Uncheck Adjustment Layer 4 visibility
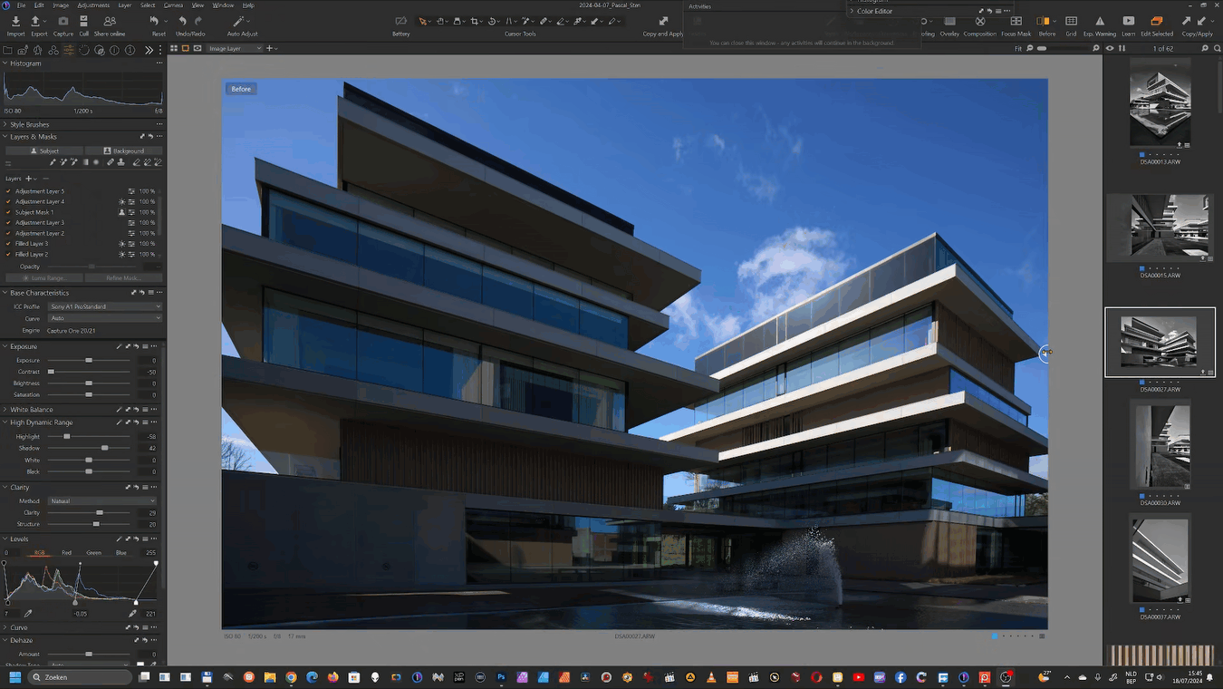The width and height of the screenshot is (1223, 689). pos(8,201)
